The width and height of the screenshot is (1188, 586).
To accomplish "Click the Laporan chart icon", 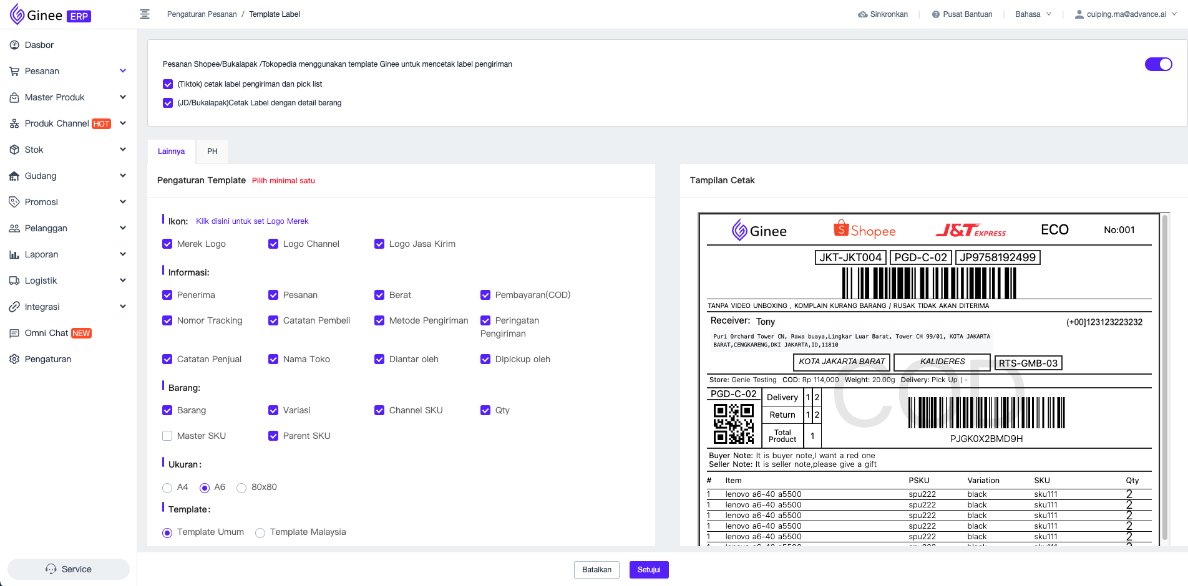I will click(x=14, y=254).
